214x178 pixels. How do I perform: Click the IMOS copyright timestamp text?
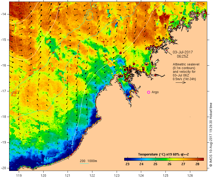tap(211, 135)
